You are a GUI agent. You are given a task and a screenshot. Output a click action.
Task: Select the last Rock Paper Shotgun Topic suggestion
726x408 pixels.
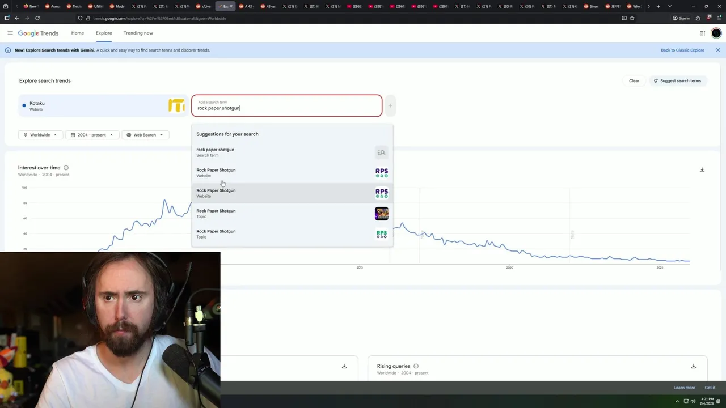[x=292, y=233]
